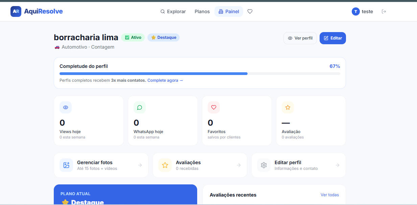The width and height of the screenshot is (417, 205).
Task: Log out using the exit arrow icon
Action: click(x=384, y=11)
